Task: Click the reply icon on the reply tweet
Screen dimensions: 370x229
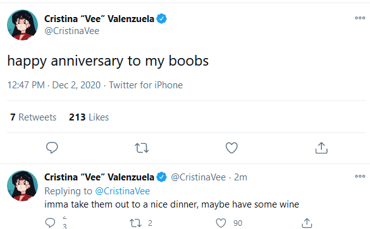Action: [x=50, y=223]
